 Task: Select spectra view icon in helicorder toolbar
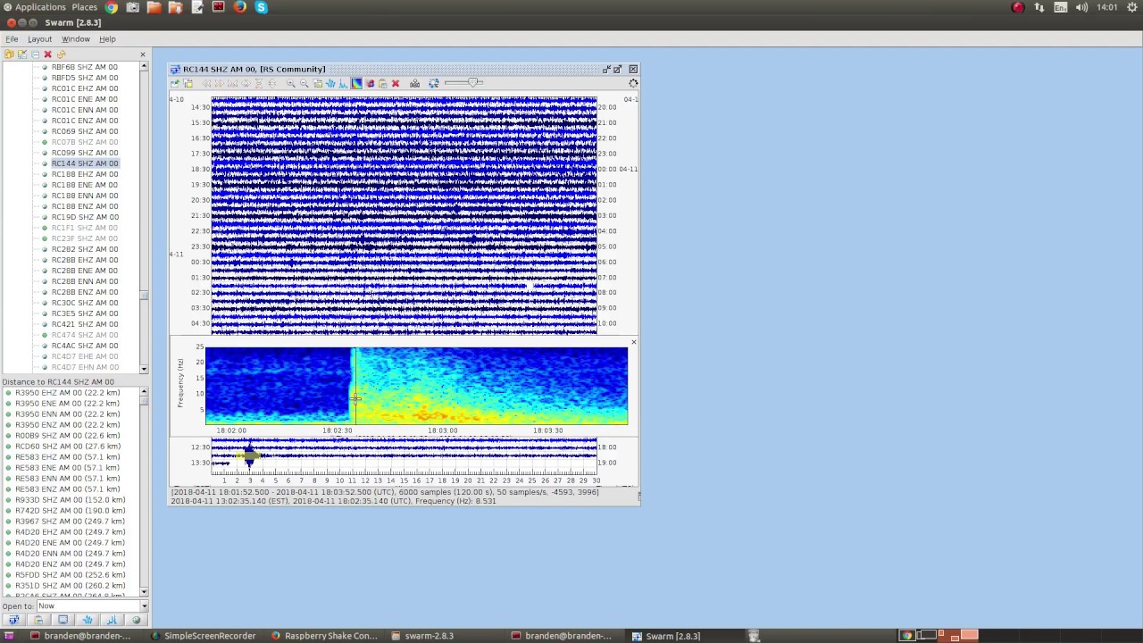tap(343, 83)
